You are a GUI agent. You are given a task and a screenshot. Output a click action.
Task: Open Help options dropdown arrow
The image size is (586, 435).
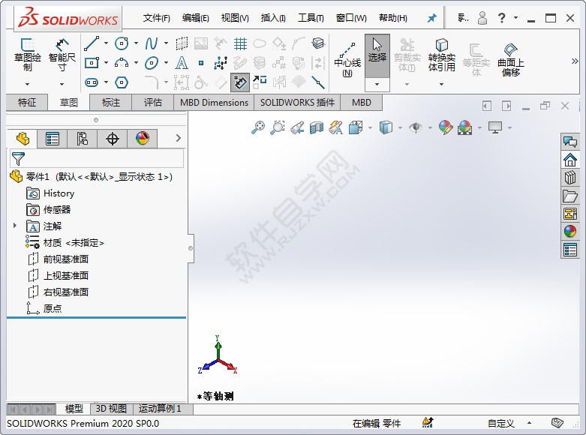click(x=516, y=17)
